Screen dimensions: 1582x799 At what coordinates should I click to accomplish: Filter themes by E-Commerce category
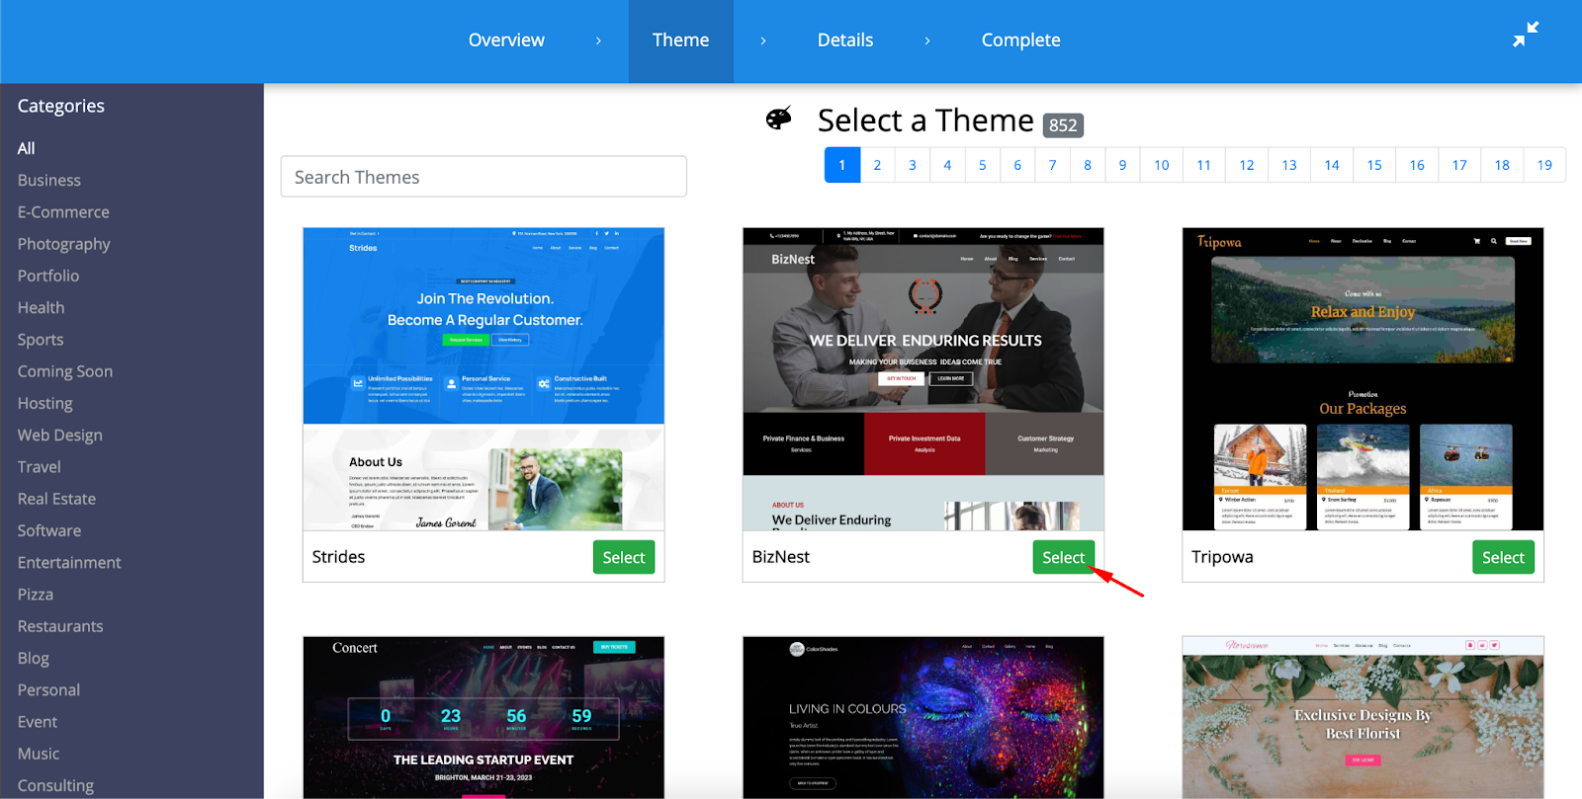point(63,212)
